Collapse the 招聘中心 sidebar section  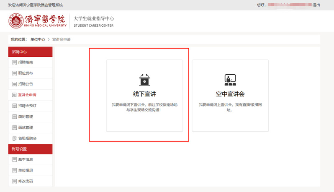30,52
